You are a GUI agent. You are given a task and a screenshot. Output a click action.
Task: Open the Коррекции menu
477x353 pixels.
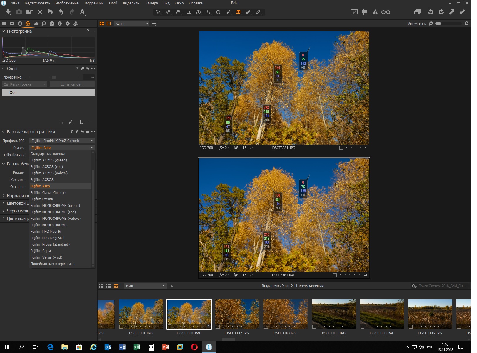(x=94, y=3)
